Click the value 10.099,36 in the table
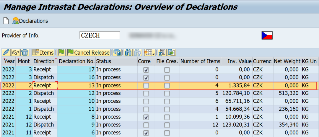This screenshot has width=319, height=137. (x=237, y=117)
